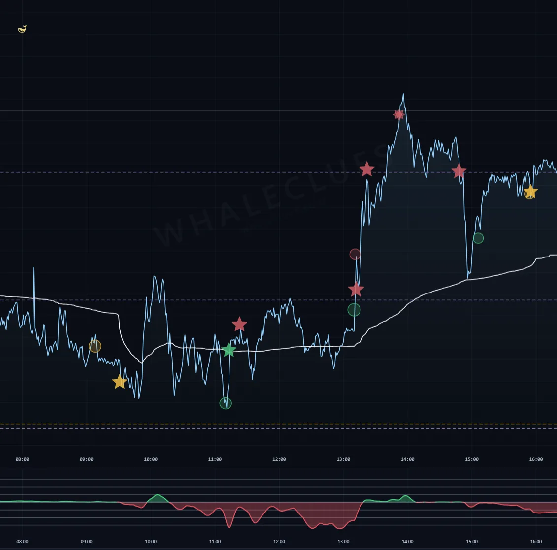Select red star directly beneath the red circle
Image resolution: width=557 pixels, height=550 pixels.
[356, 290]
